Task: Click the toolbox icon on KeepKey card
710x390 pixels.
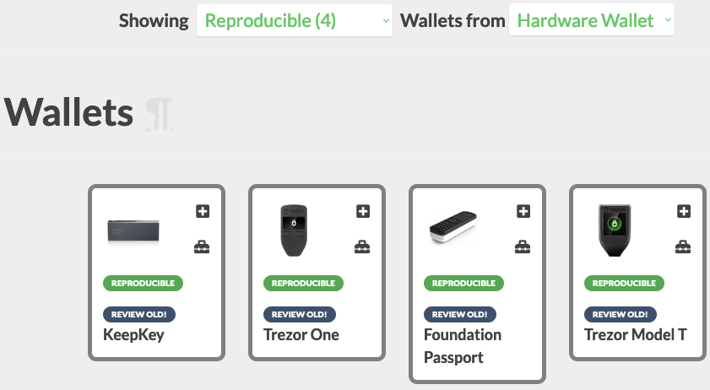Action: point(202,246)
